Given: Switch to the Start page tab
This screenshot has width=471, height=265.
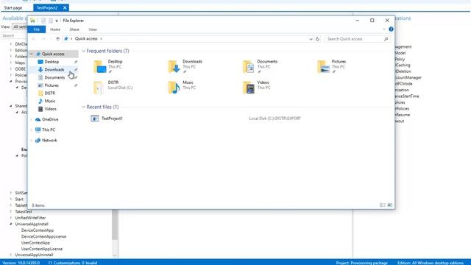Looking at the screenshot, I should 13,8.
